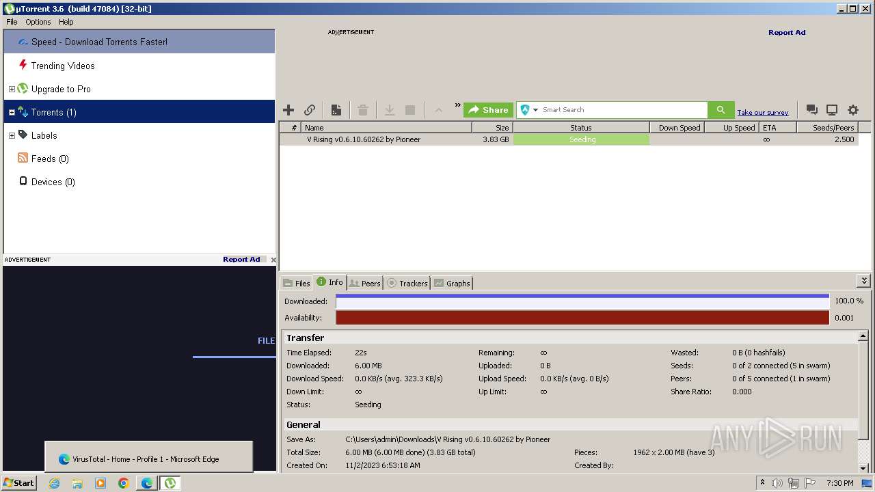Click the Start Torrent download arrow icon
This screenshot has width=875, height=492.
(390, 110)
